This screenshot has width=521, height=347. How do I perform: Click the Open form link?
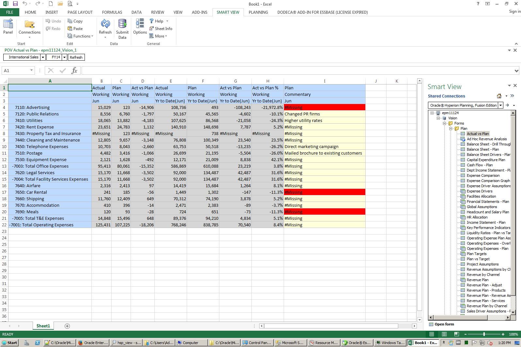444,324
